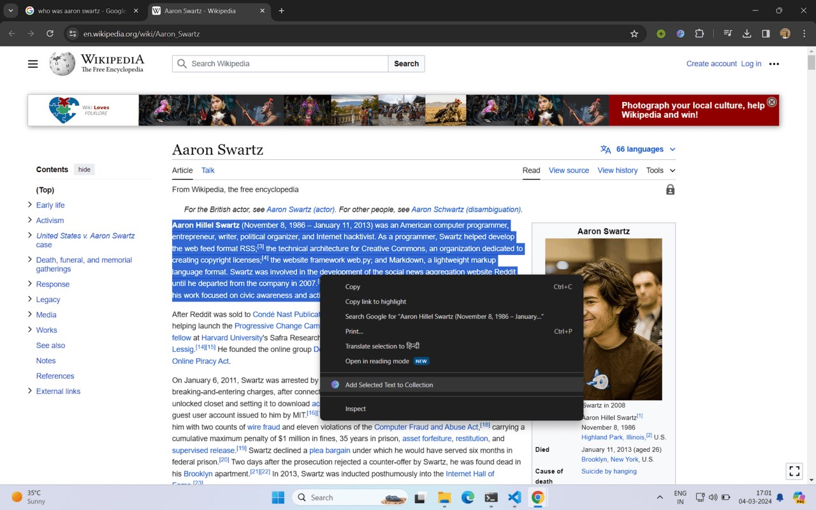
Task: Open the Windows Start menu
Action: 279,497
